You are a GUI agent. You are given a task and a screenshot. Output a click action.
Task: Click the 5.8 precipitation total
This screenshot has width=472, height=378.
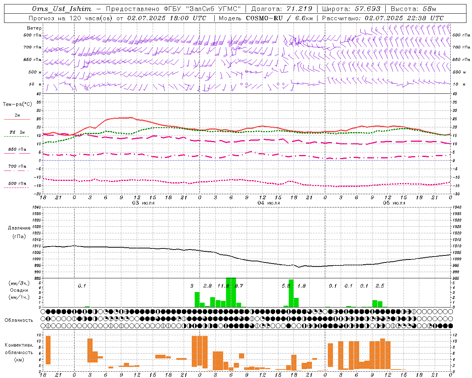(x=286, y=286)
